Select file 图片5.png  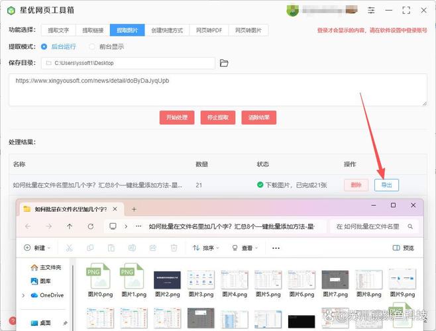pos(268,283)
